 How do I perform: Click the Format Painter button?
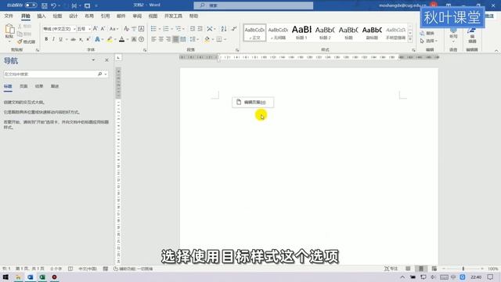[x=26, y=42]
